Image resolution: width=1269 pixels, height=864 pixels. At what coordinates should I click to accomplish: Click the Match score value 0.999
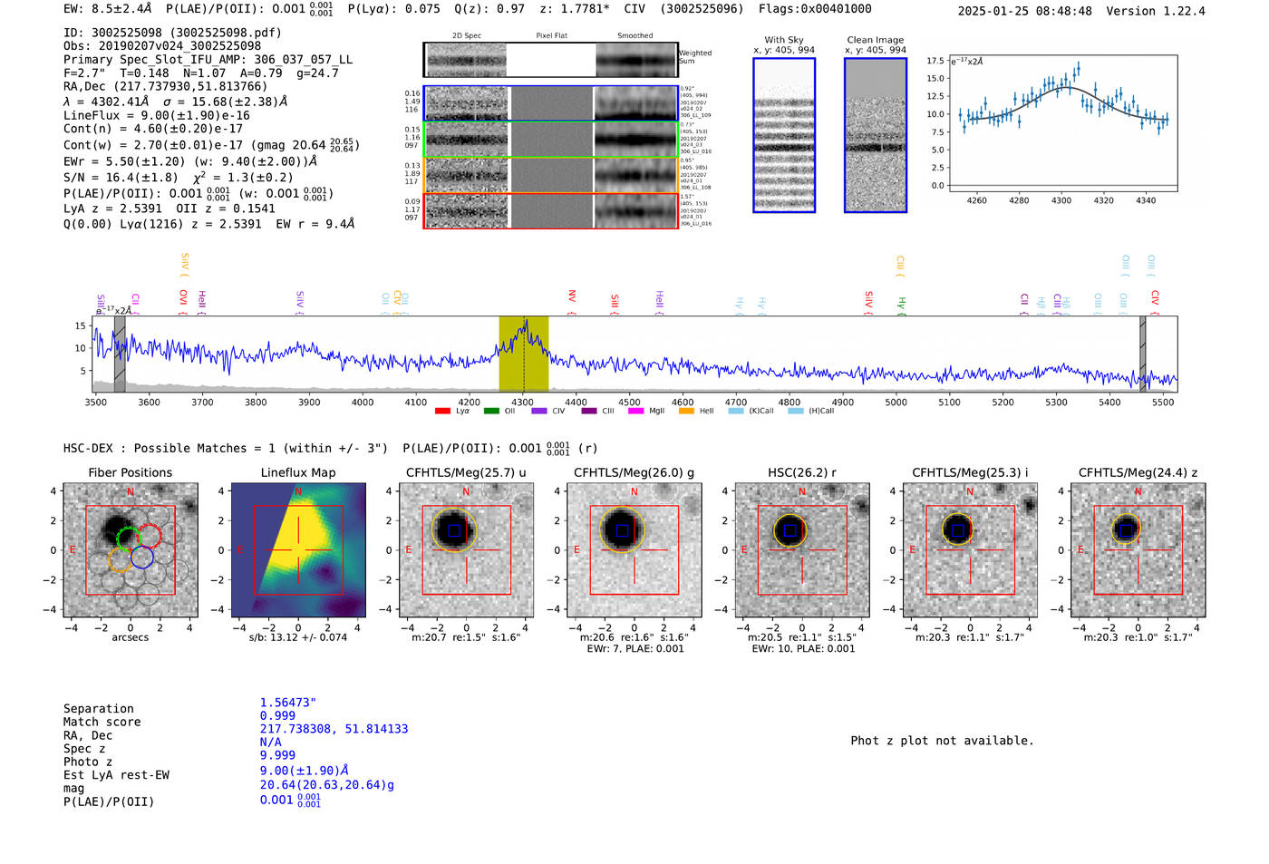(277, 715)
